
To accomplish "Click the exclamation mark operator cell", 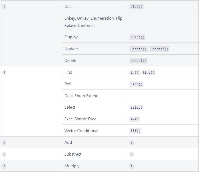I will [4, 7].
